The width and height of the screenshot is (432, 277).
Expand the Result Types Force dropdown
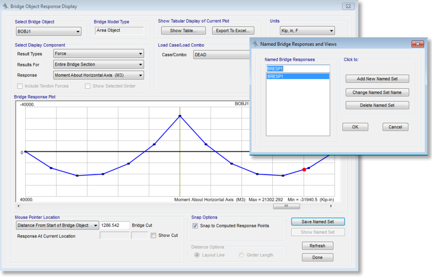(99, 54)
